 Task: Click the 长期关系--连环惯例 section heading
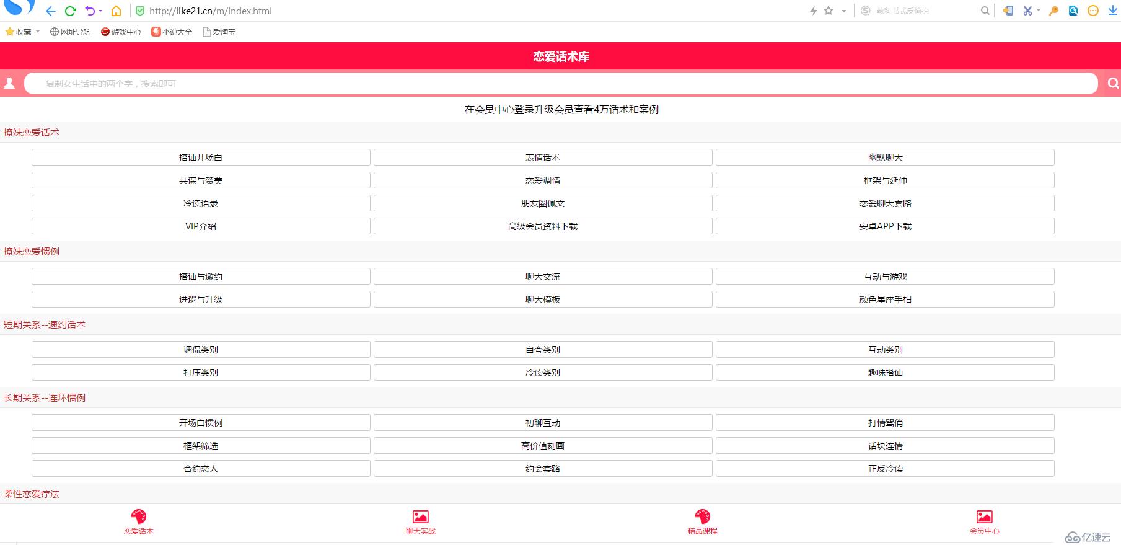point(45,398)
